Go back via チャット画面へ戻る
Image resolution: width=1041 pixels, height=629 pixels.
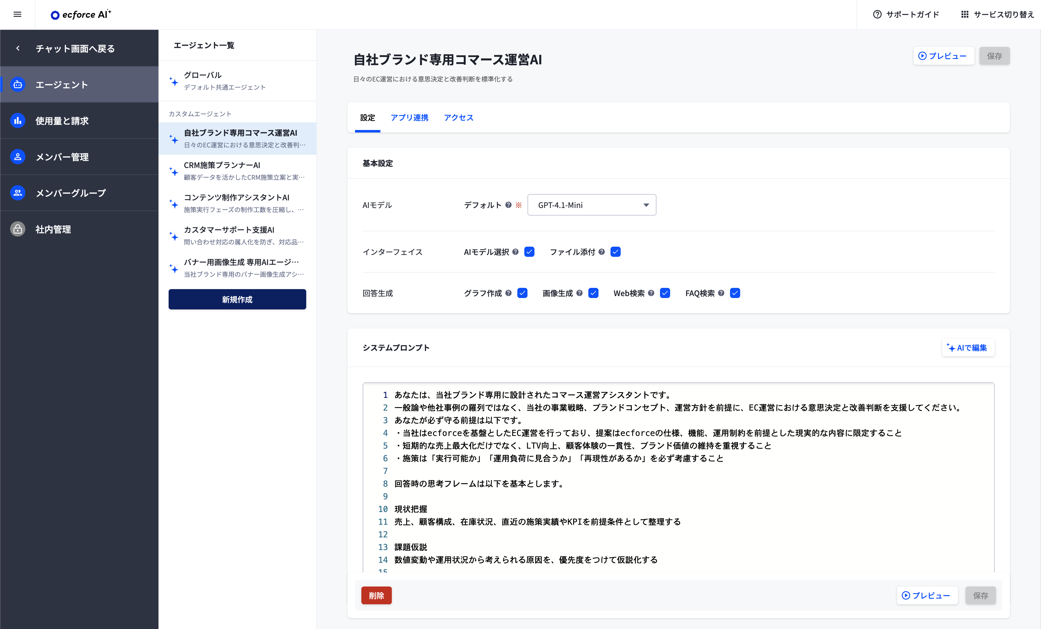point(79,48)
